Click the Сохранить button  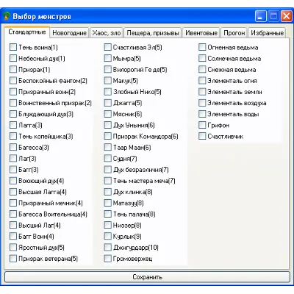tap(147, 277)
